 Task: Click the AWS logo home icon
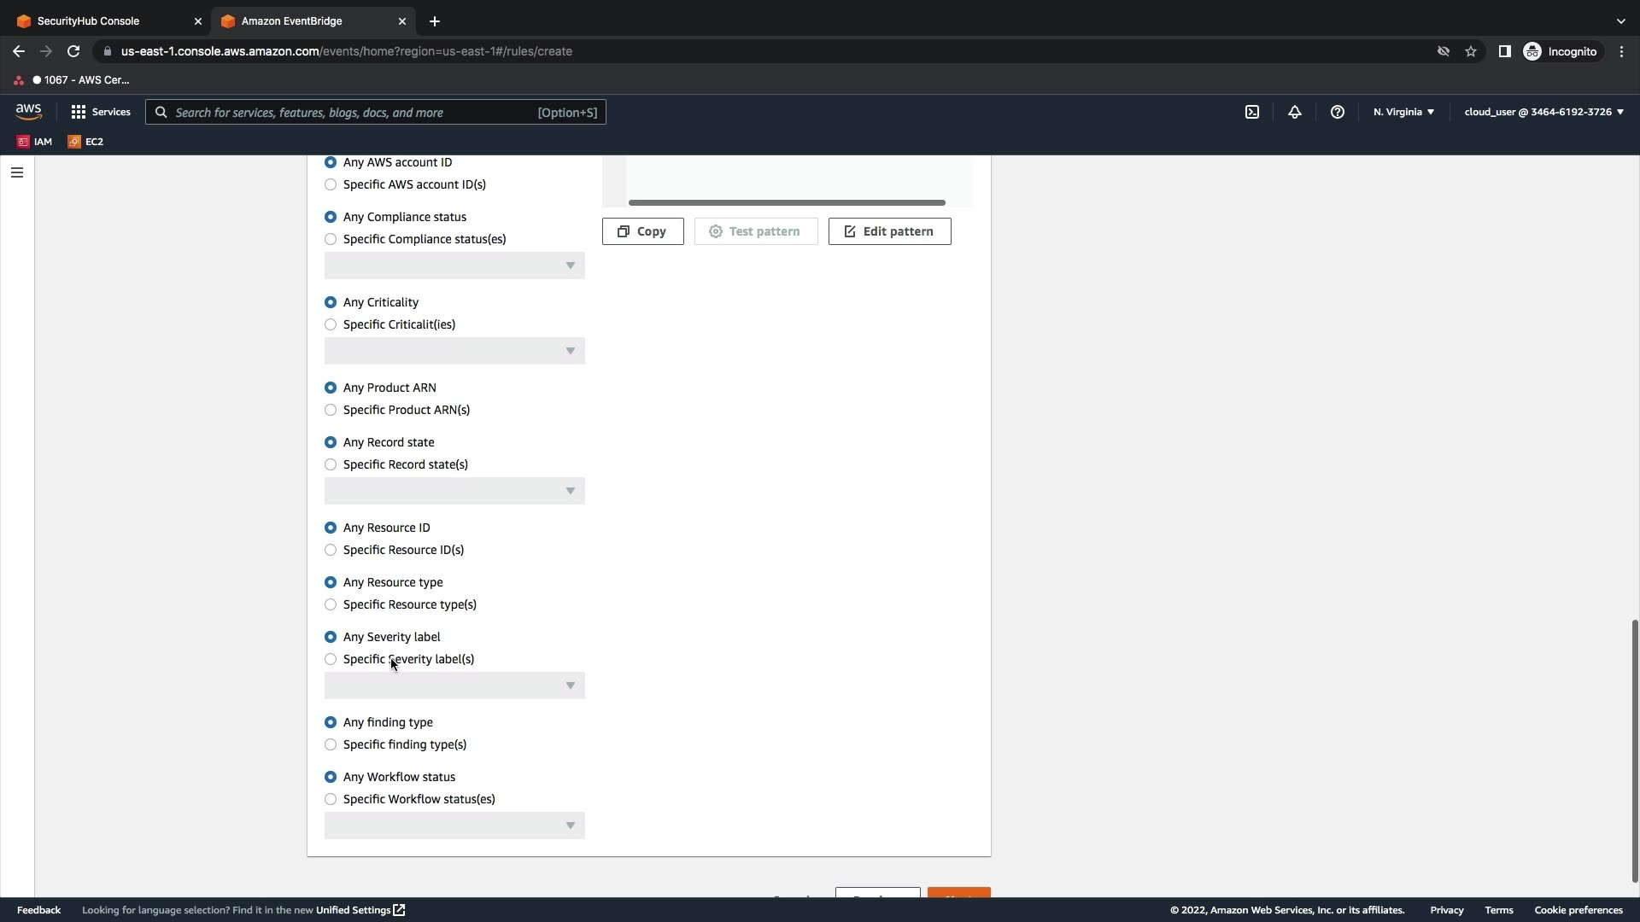pyautogui.click(x=28, y=112)
